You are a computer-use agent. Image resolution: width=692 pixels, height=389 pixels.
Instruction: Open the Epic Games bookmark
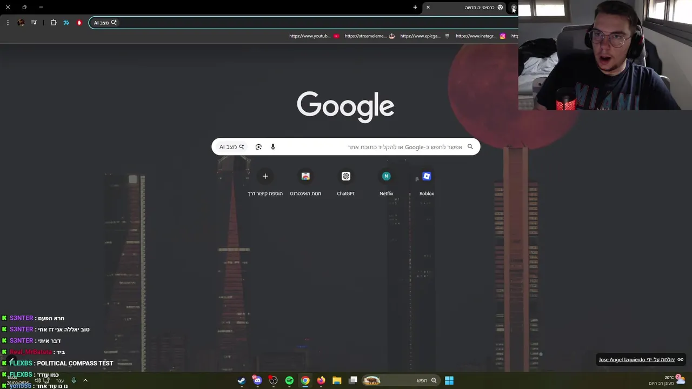pos(425,36)
